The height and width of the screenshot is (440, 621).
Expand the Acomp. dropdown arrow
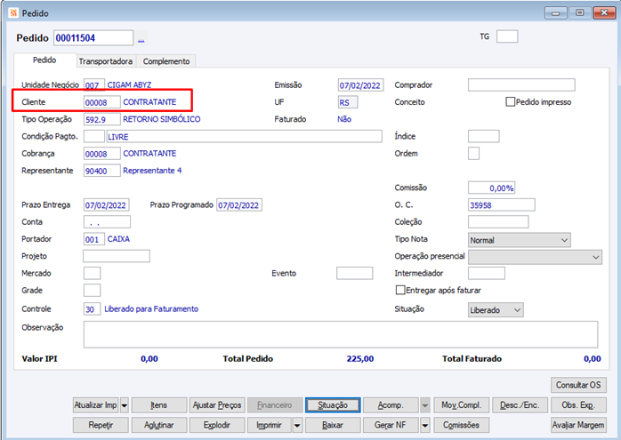click(x=424, y=405)
